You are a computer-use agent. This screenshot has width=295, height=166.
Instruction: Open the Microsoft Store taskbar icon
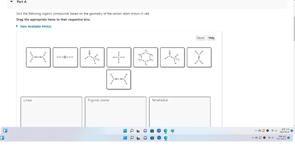pos(152,131)
